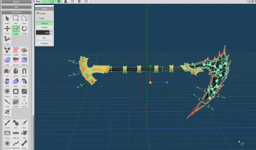Select the Blob tool
Screen dimensions: 256x150
16,124
